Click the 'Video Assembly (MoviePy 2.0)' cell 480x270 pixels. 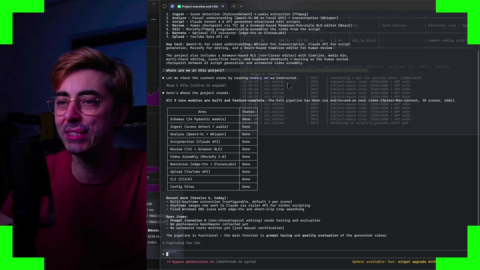pos(203,157)
